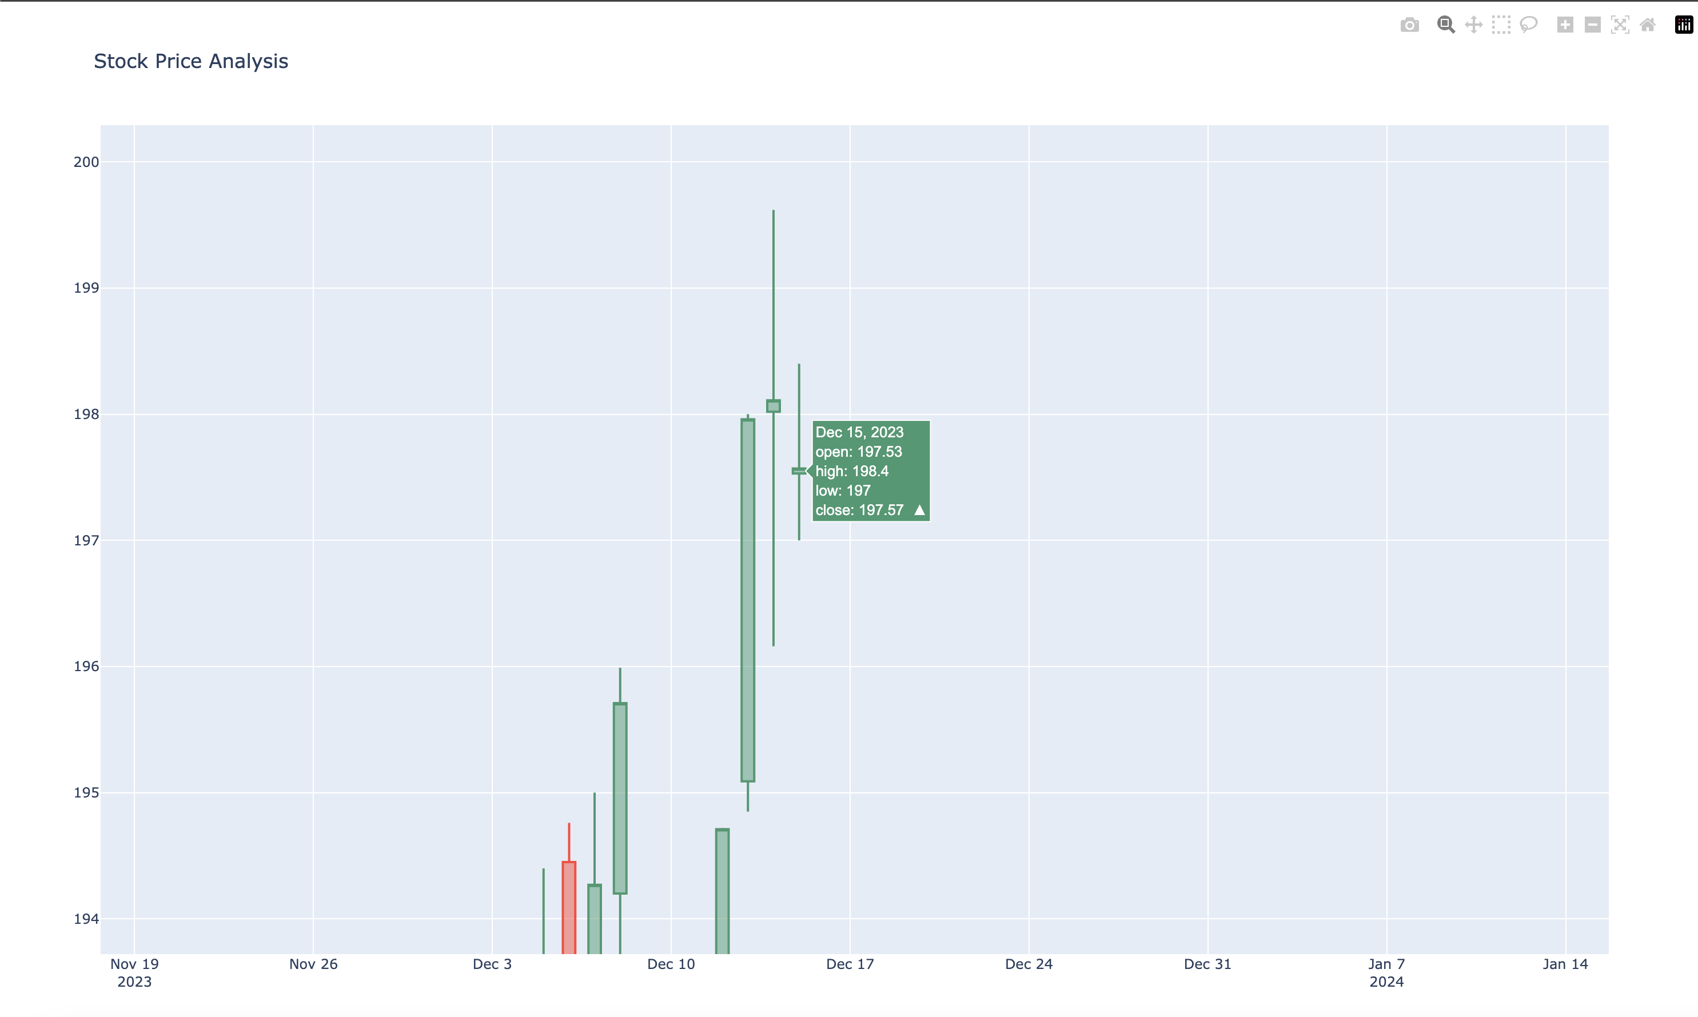1698x1017 pixels.
Task: Choose the Lasso Select tool
Action: pyautogui.click(x=1529, y=25)
